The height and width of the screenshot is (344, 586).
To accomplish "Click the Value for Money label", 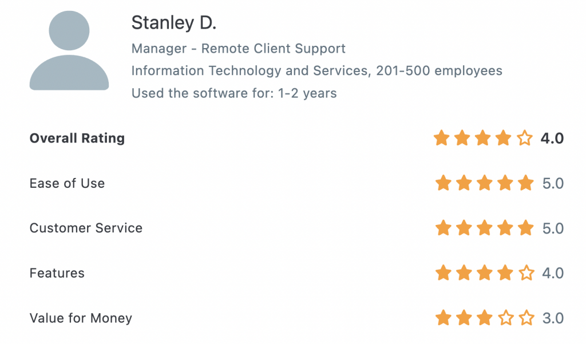I will 81,318.
